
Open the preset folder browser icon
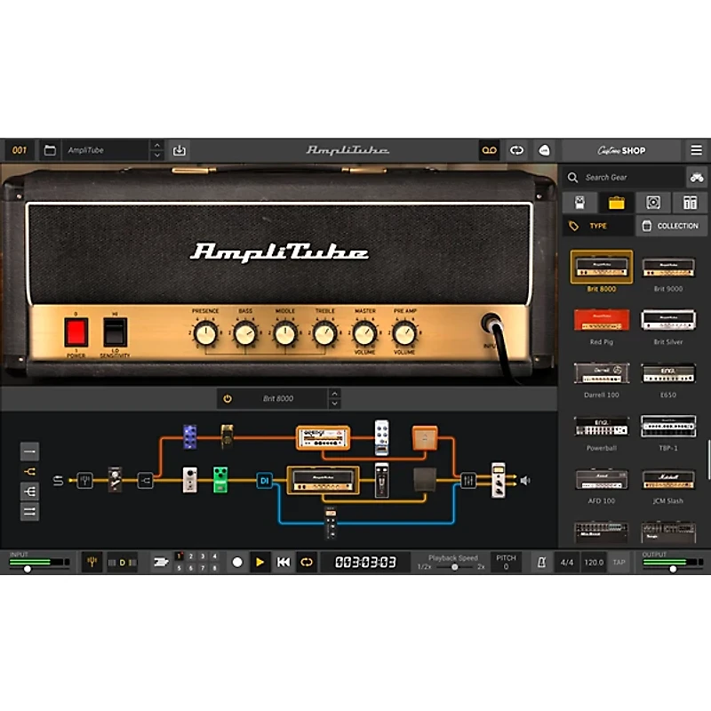[51, 150]
